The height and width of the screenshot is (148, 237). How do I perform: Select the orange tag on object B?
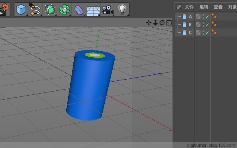coord(214,24)
